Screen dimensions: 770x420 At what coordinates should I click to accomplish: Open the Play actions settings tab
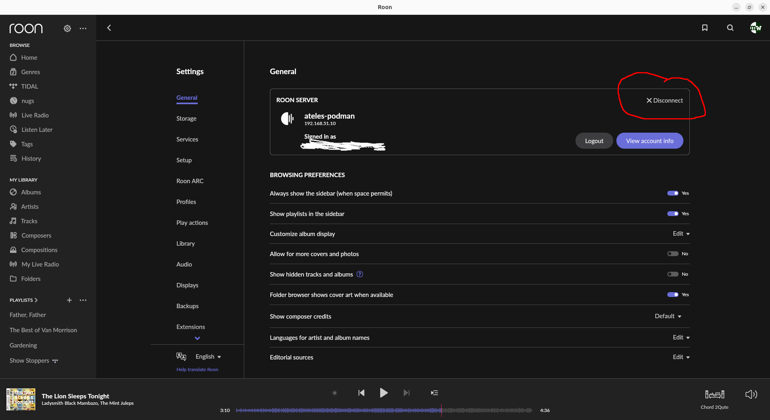(x=192, y=223)
